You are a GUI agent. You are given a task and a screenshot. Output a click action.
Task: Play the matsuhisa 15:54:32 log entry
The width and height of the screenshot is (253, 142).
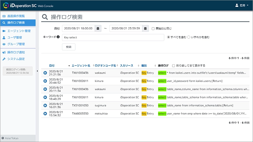click(x=45, y=114)
